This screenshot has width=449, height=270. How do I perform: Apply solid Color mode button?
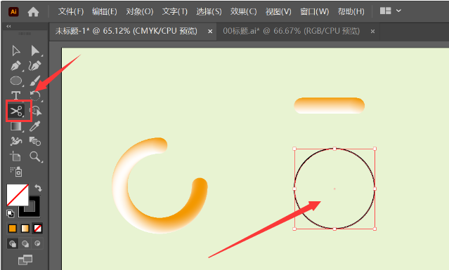(x=13, y=229)
